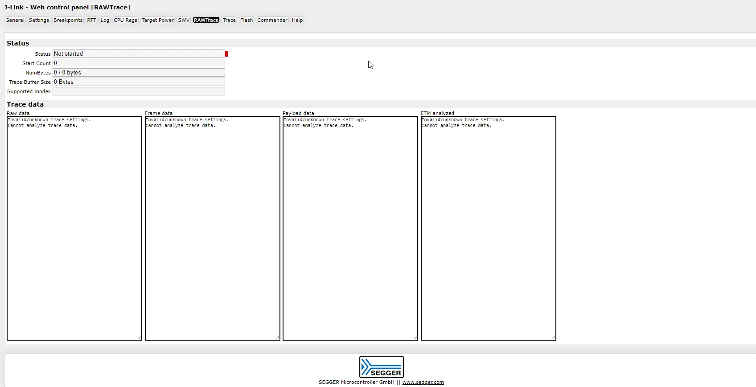The image size is (756, 387).
Task: Click the Start Count field
Action: [x=139, y=63]
